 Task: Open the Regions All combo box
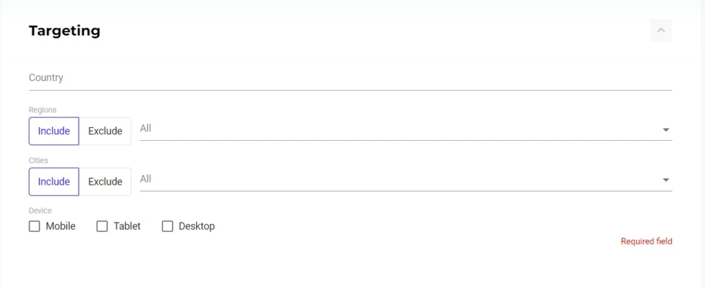click(x=406, y=129)
